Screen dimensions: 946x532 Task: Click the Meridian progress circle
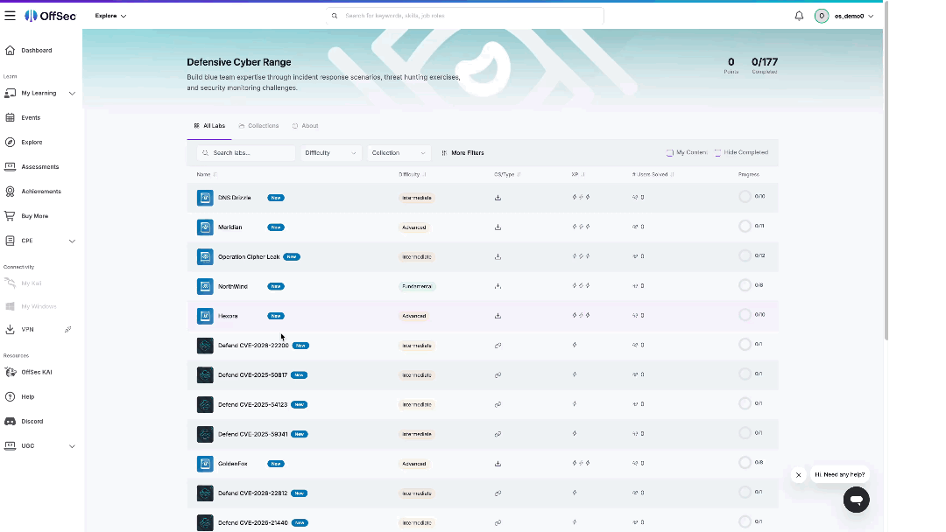coord(745,226)
